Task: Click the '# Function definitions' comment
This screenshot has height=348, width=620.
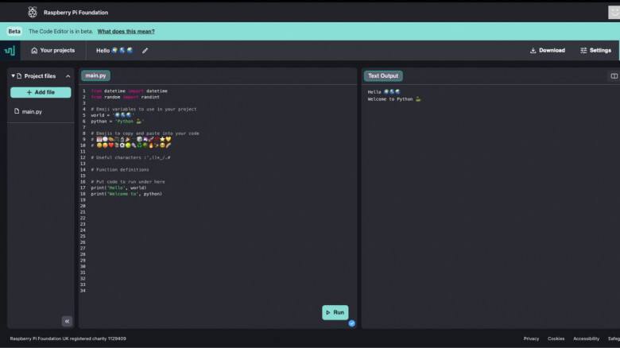Action: click(x=120, y=170)
